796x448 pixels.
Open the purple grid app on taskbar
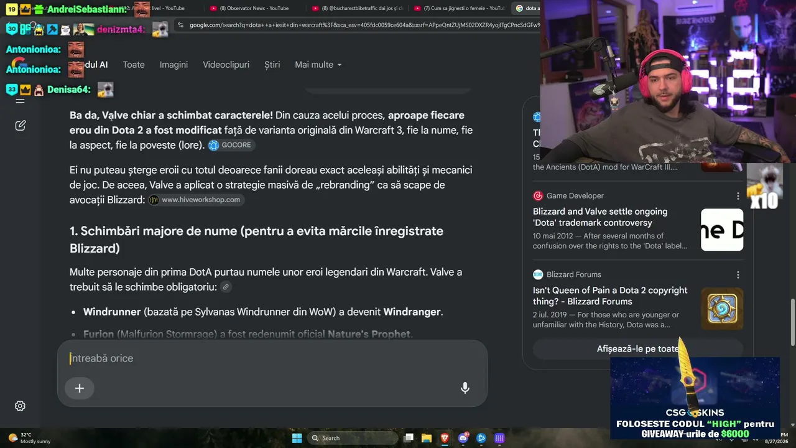[x=499, y=438]
